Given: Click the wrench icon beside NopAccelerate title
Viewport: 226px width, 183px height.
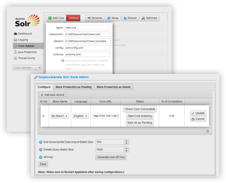Looking at the screenshot, I should point(36,77).
